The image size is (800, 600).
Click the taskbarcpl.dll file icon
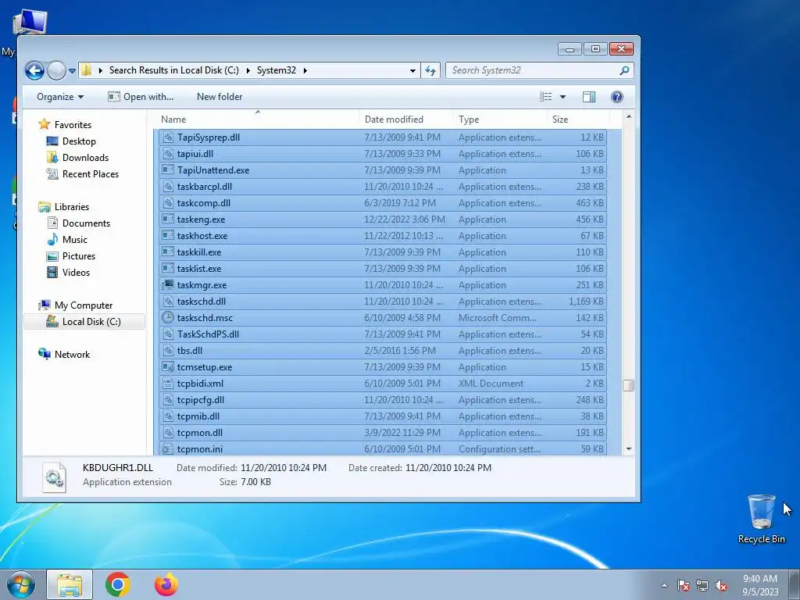pyautogui.click(x=167, y=186)
